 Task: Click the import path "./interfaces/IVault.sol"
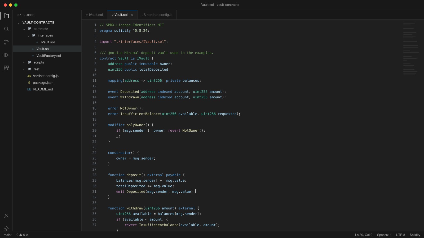[x=140, y=42]
